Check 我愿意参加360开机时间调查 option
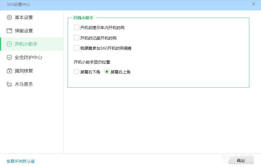Screen dimensions: 261x167 (x=76, y=48)
